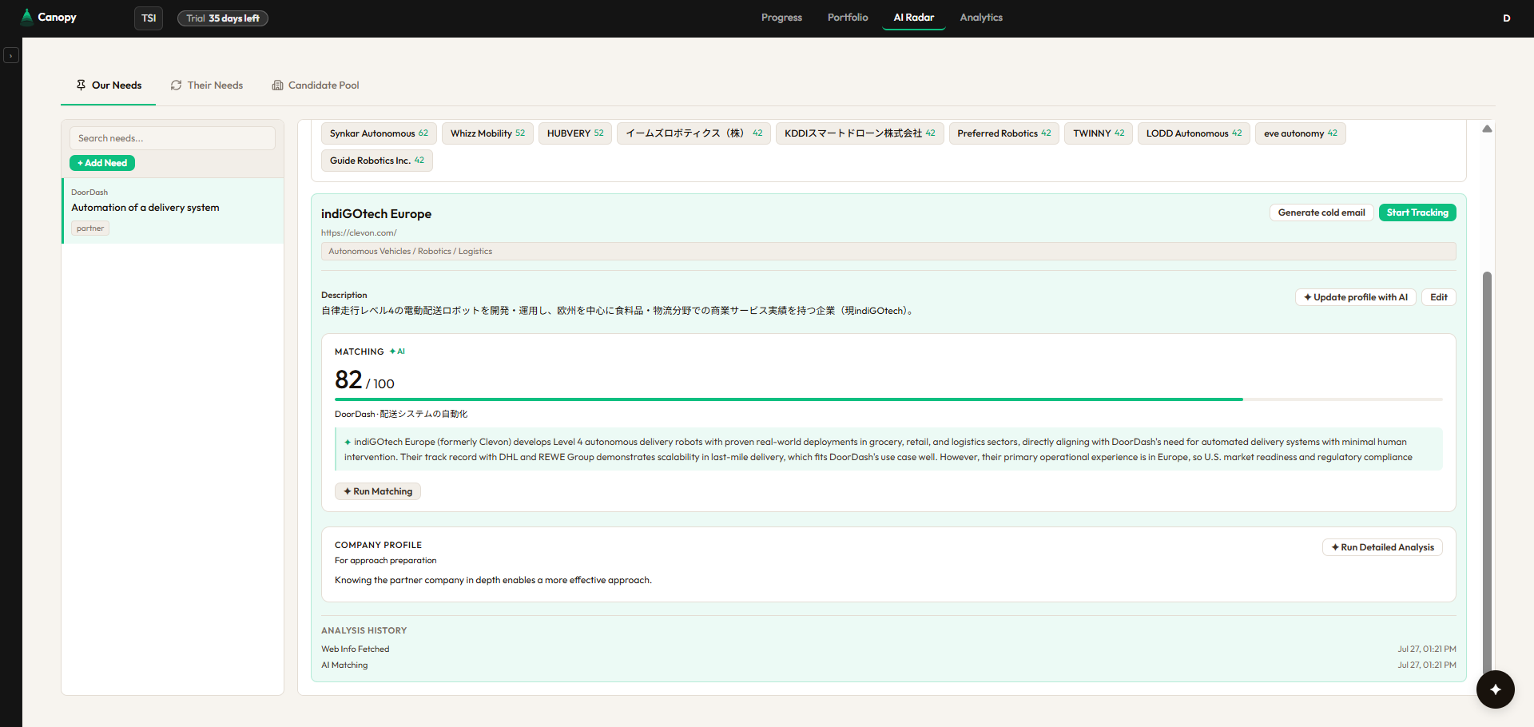Click the Start Tracking button
Screen dimensions: 1534x727
point(1417,213)
